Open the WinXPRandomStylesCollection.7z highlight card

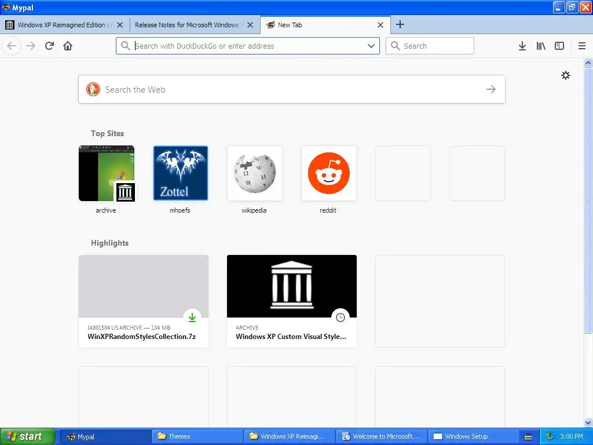[144, 301]
